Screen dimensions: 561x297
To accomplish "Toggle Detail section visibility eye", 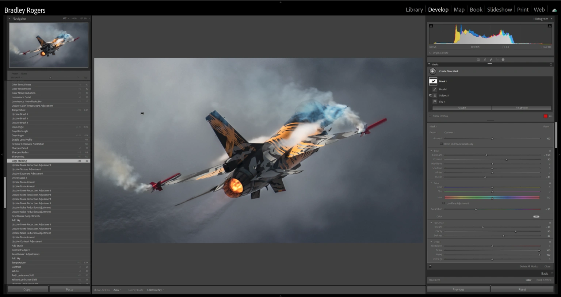I will pos(550,242).
